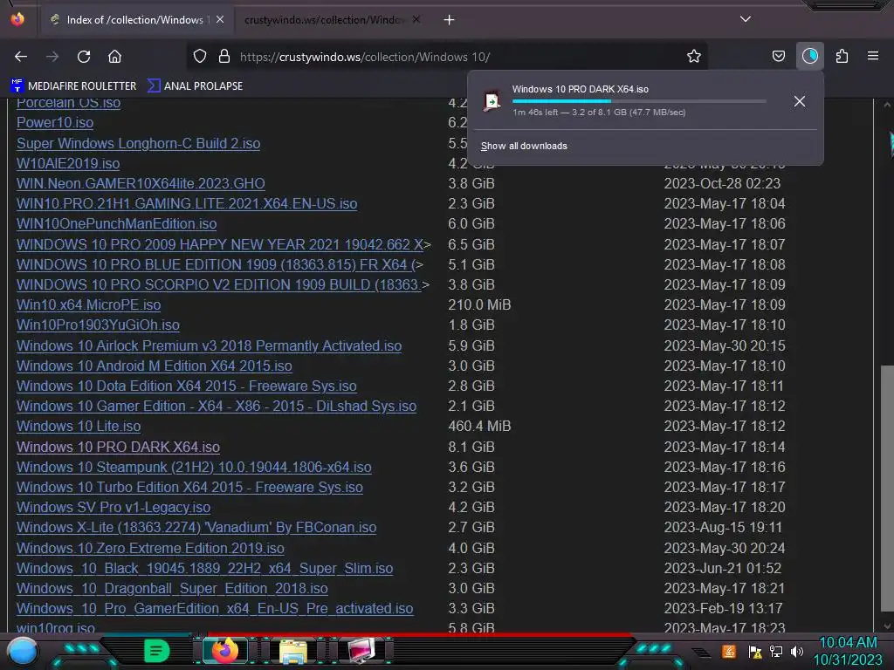Image resolution: width=894 pixels, height=670 pixels.
Task: Open Win10Pro1903YuGiOh.iso link
Action: 98,325
